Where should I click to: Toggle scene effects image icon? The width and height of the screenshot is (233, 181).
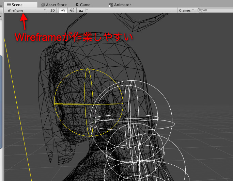81,11
